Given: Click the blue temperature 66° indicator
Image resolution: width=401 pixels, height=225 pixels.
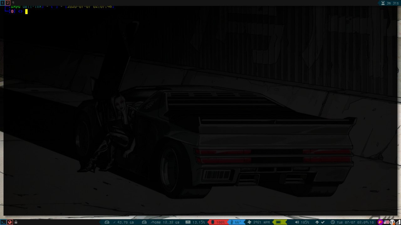Looking at the screenshot, I should (236, 222).
